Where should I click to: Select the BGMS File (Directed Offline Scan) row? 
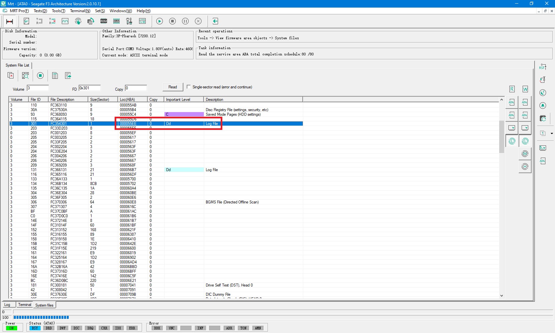tap(156, 202)
